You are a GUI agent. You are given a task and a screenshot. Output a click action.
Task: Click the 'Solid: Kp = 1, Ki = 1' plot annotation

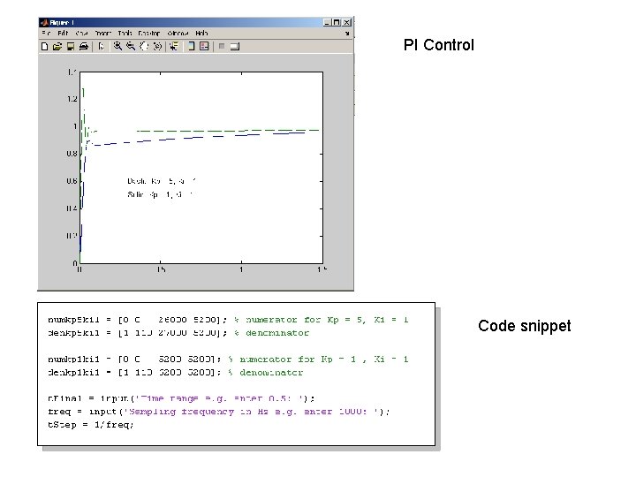click(x=160, y=194)
